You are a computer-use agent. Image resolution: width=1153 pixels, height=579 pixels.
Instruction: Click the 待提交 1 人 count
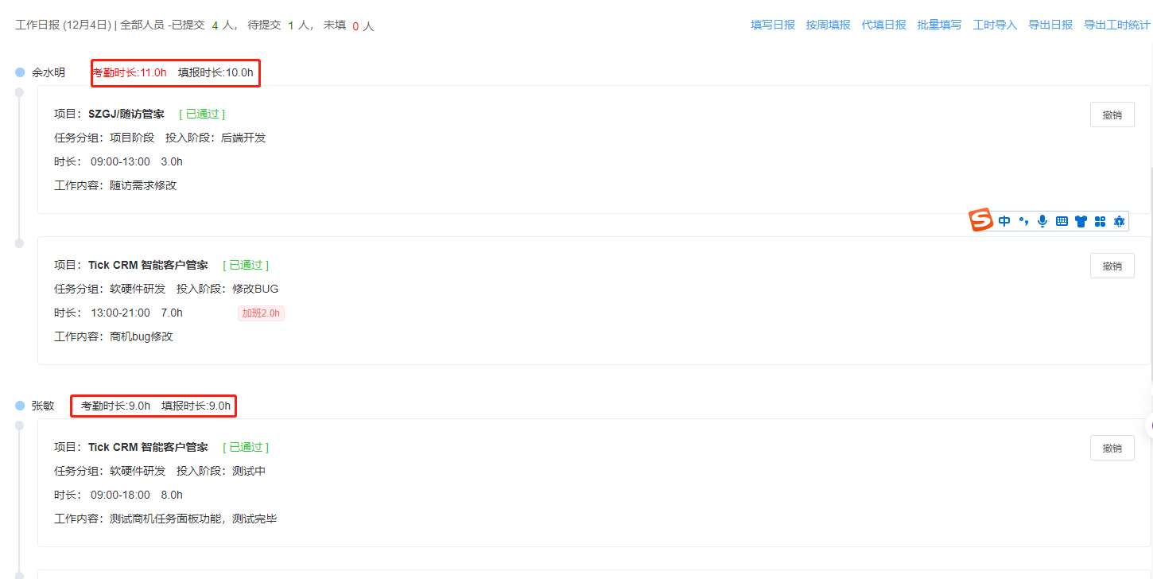[x=280, y=25]
